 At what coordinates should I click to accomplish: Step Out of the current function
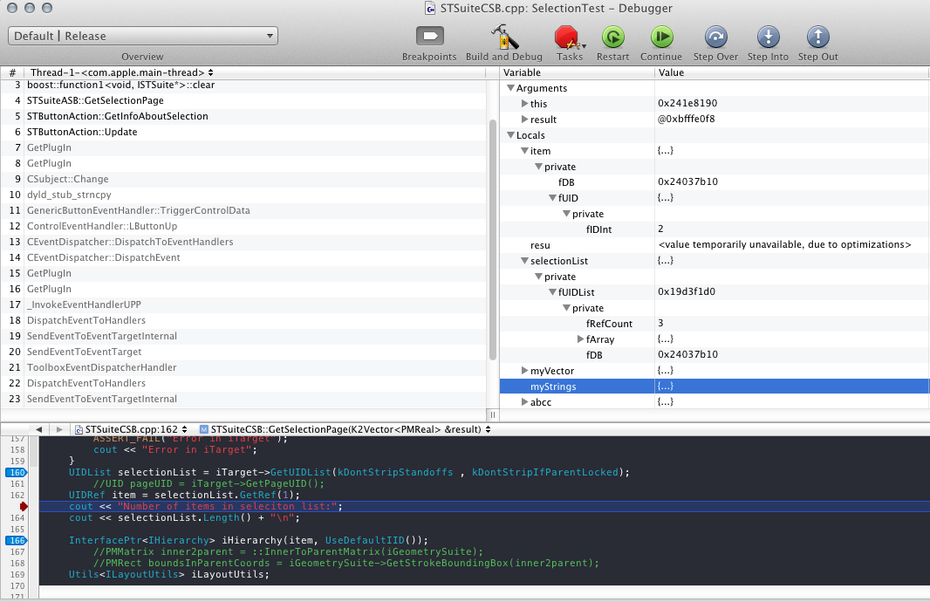[818, 37]
